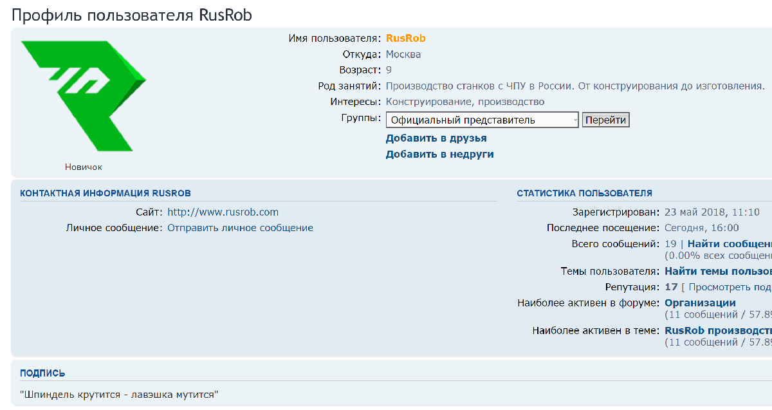Expand the Группы dropdown
The image size is (772, 410).
click(x=482, y=120)
